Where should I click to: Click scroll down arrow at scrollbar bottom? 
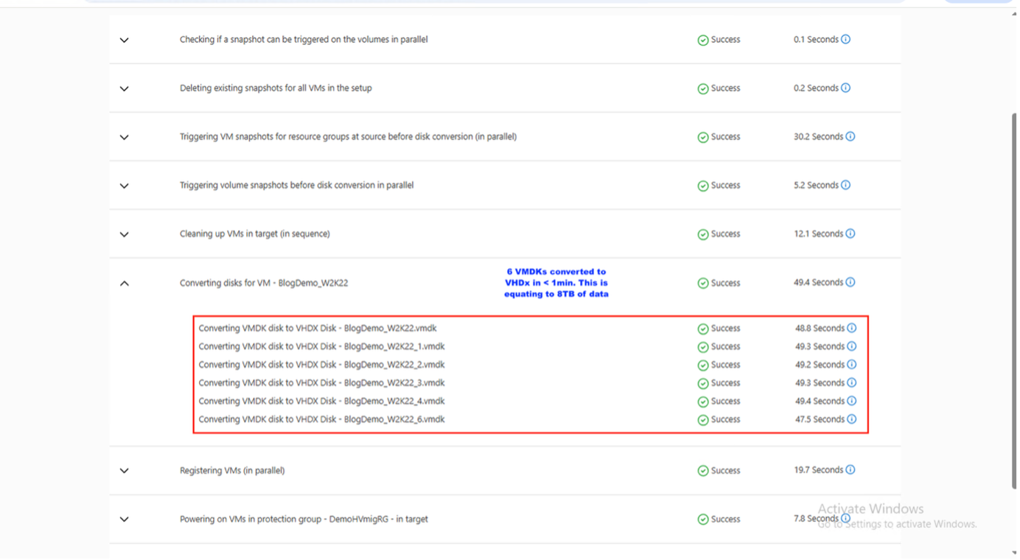pyautogui.click(x=1015, y=553)
